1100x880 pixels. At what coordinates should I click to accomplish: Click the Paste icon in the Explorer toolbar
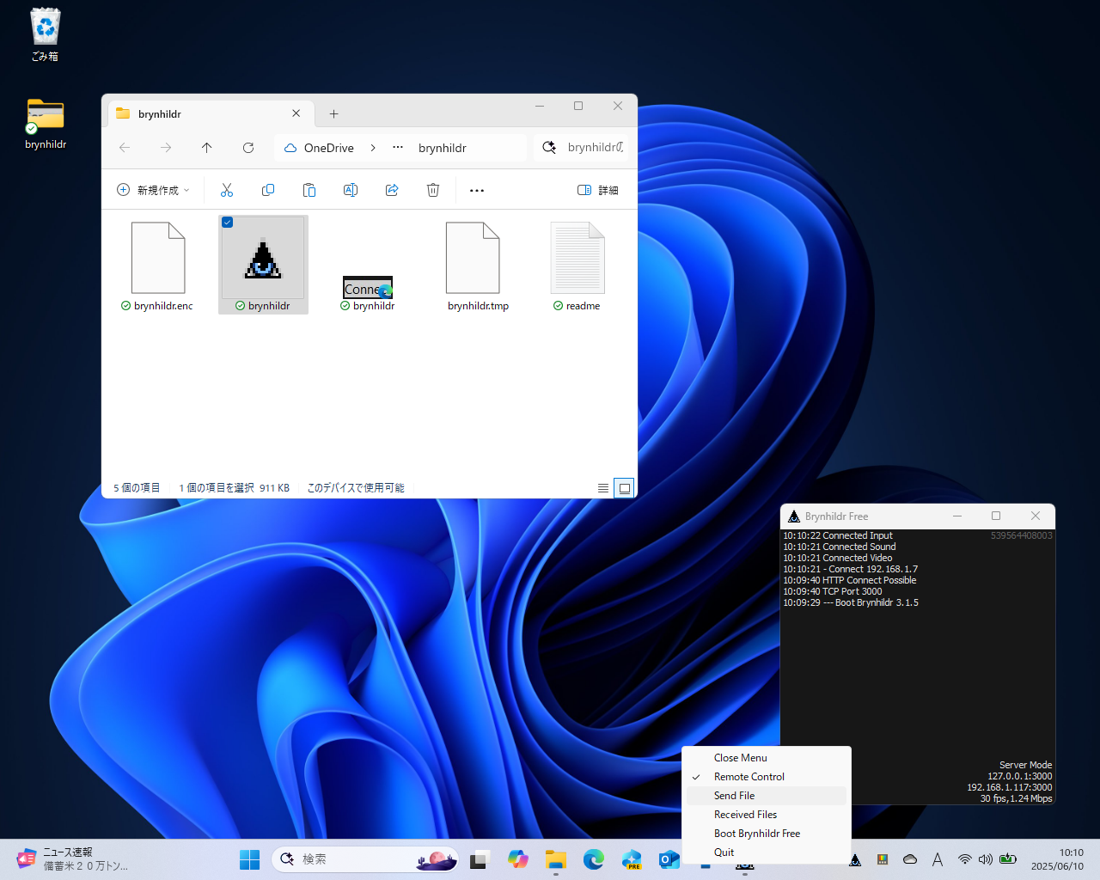pyautogui.click(x=309, y=190)
